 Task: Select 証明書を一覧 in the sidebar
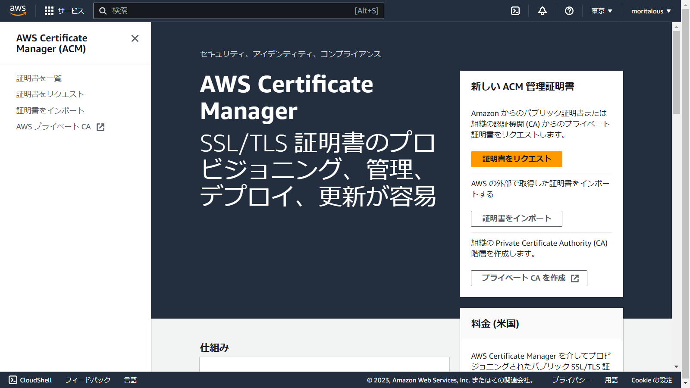coord(38,78)
